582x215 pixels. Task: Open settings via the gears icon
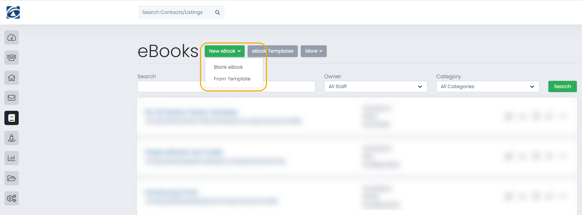(x=12, y=199)
